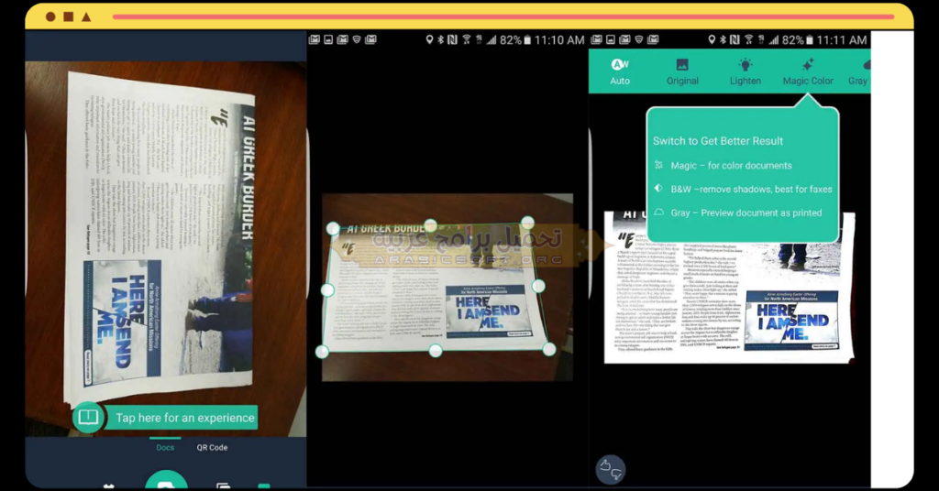Click 'Gray – Preview document as printed' tip
Screen dimensions: 939x491
point(746,213)
